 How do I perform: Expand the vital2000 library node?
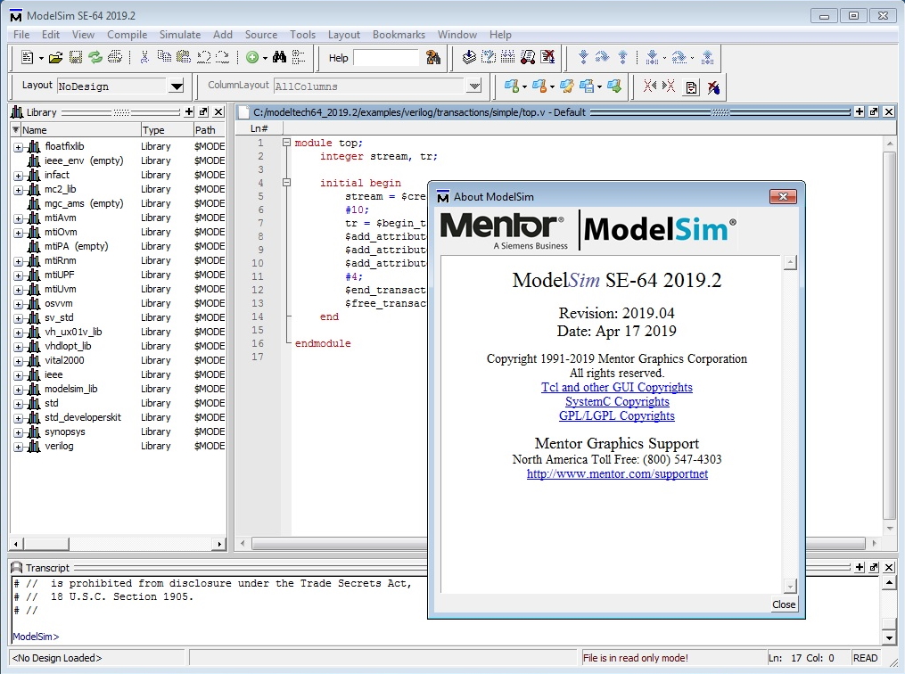pos(18,361)
